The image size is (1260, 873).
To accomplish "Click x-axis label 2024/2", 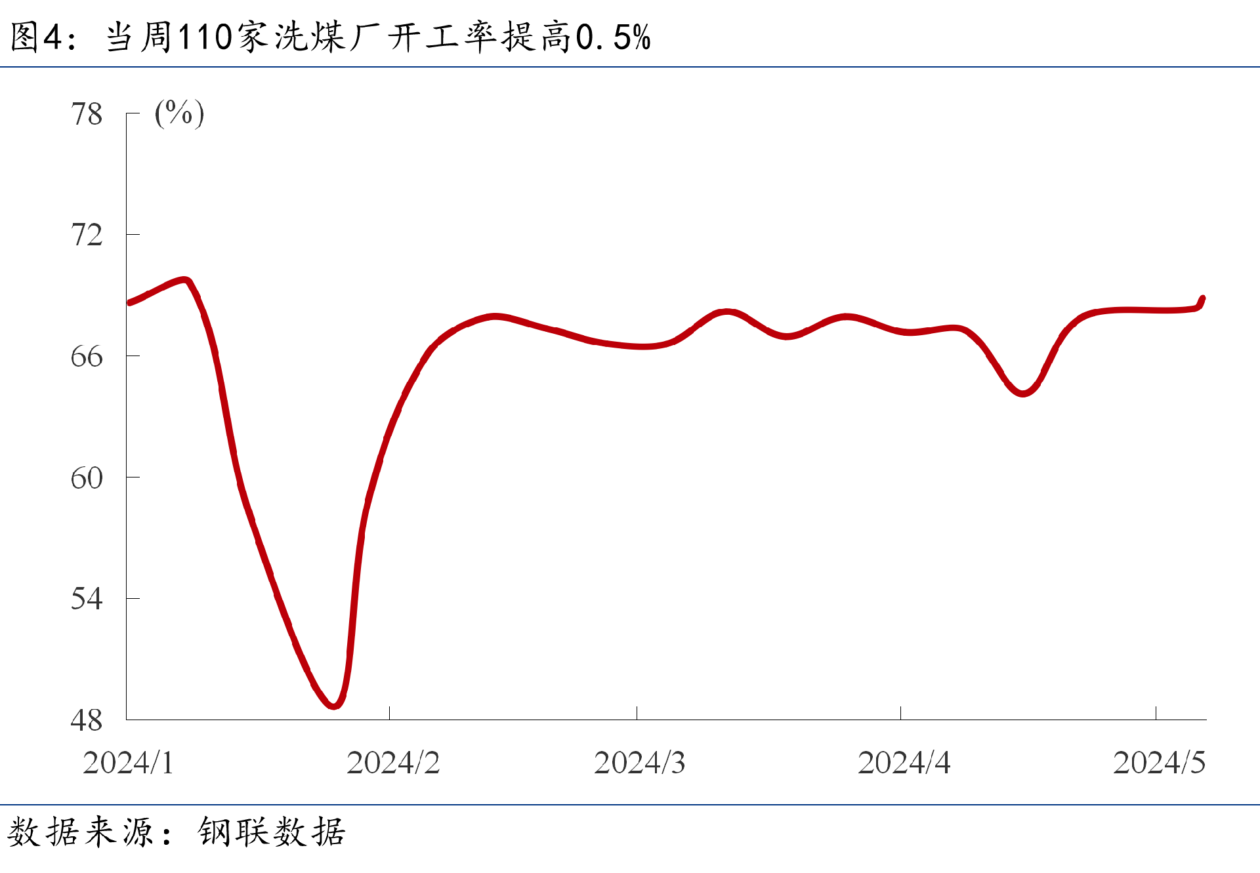I will pyautogui.click(x=393, y=762).
